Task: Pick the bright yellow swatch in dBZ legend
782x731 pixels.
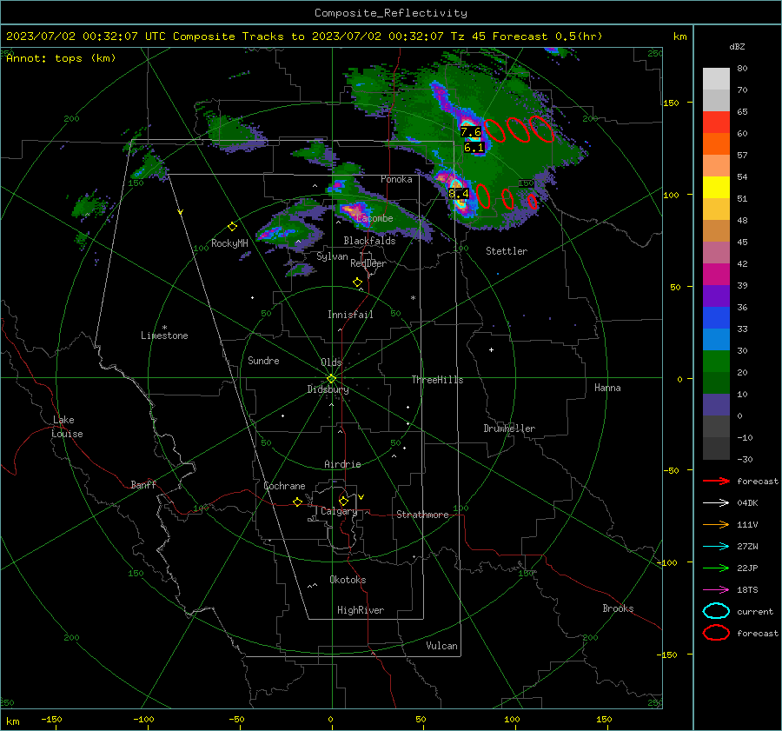Action: pyautogui.click(x=716, y=187)
